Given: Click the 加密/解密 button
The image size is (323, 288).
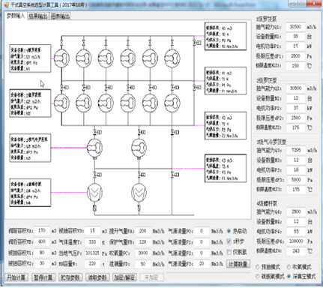Looking at the screenshot, I should [x=124, y=277].
